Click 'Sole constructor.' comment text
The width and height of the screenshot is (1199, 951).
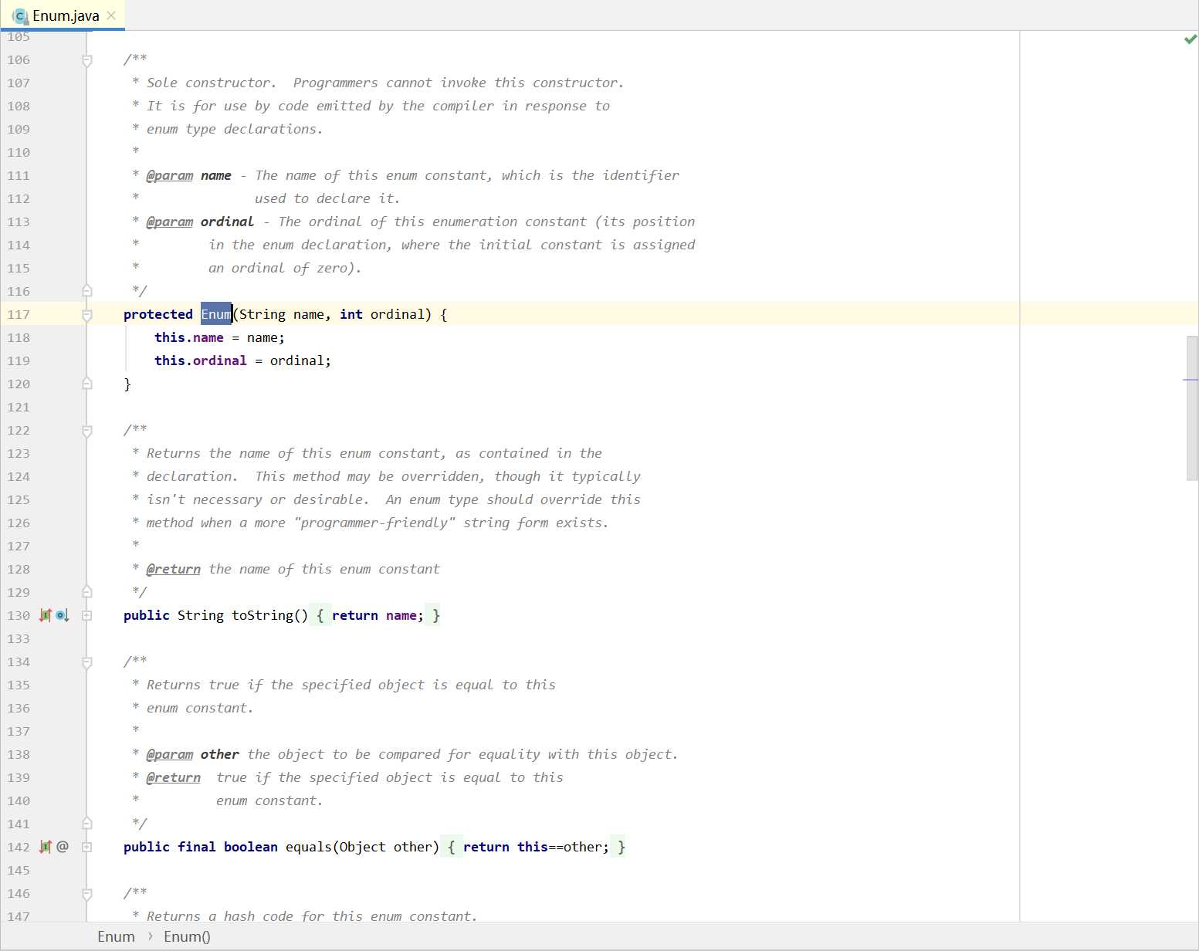pos(212,83)
